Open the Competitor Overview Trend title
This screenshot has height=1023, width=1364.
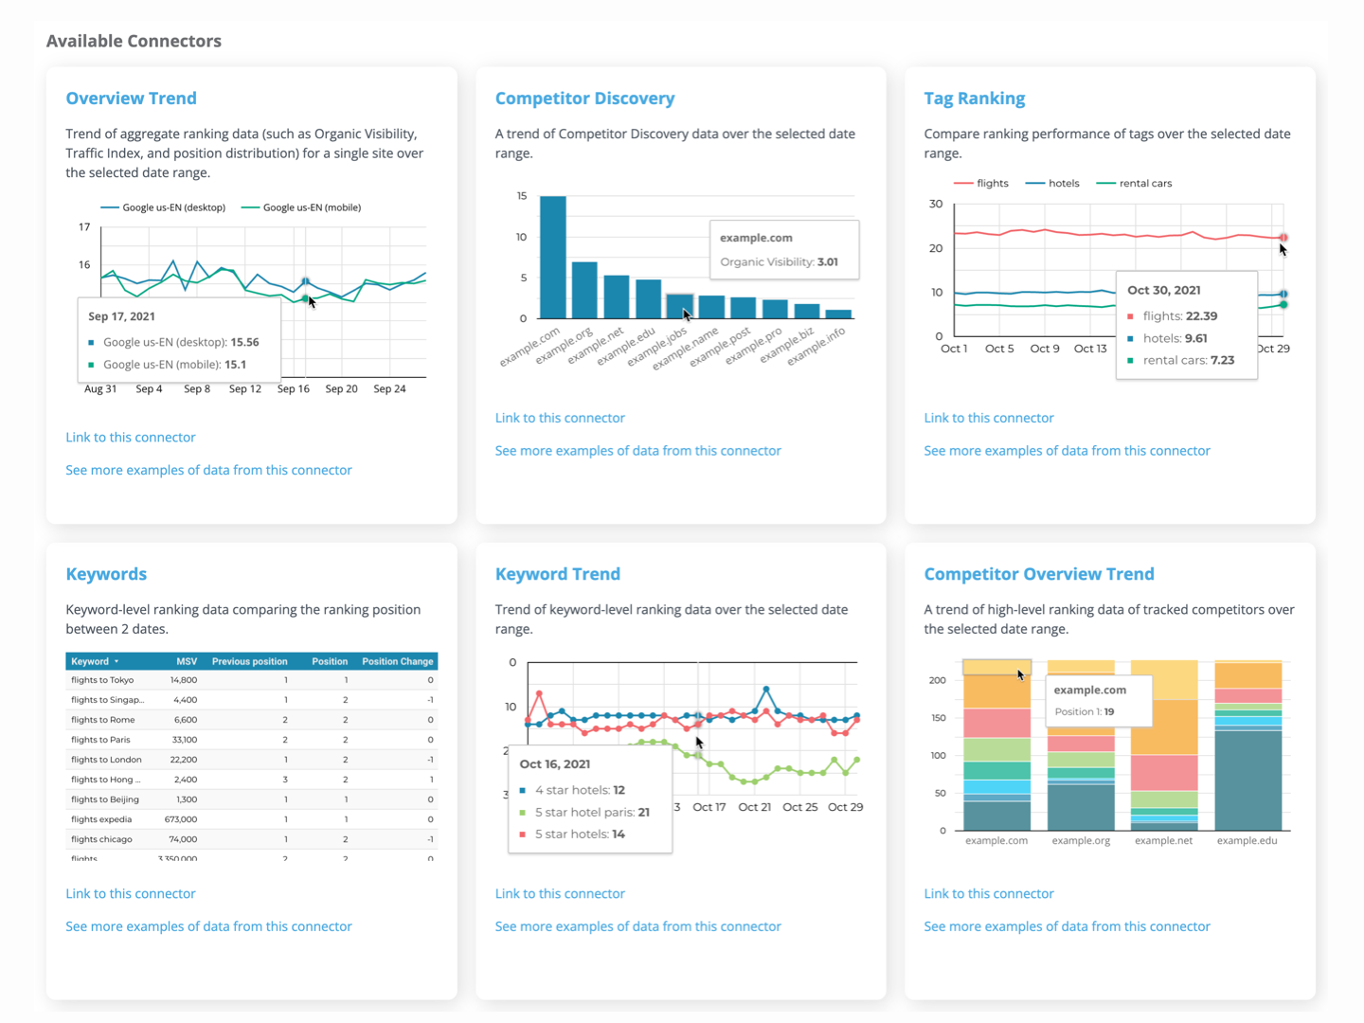point(1038,574)
